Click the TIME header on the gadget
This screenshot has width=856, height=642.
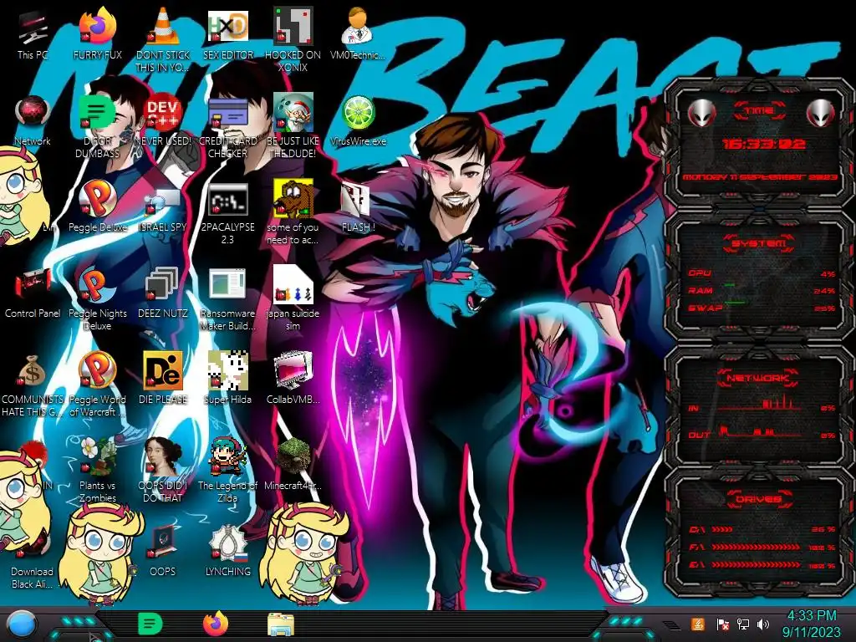click(759, 111)
